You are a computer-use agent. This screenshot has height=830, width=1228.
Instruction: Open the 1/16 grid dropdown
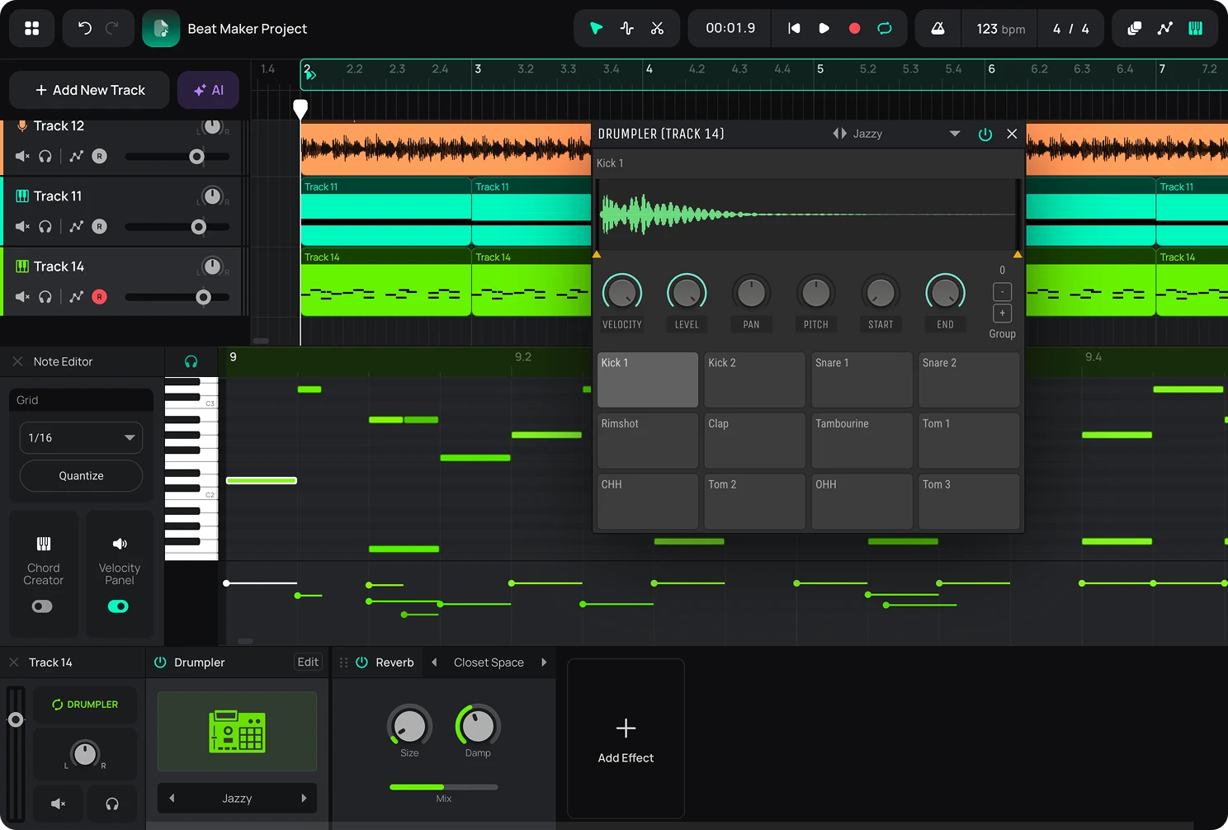tap(81, 437)
